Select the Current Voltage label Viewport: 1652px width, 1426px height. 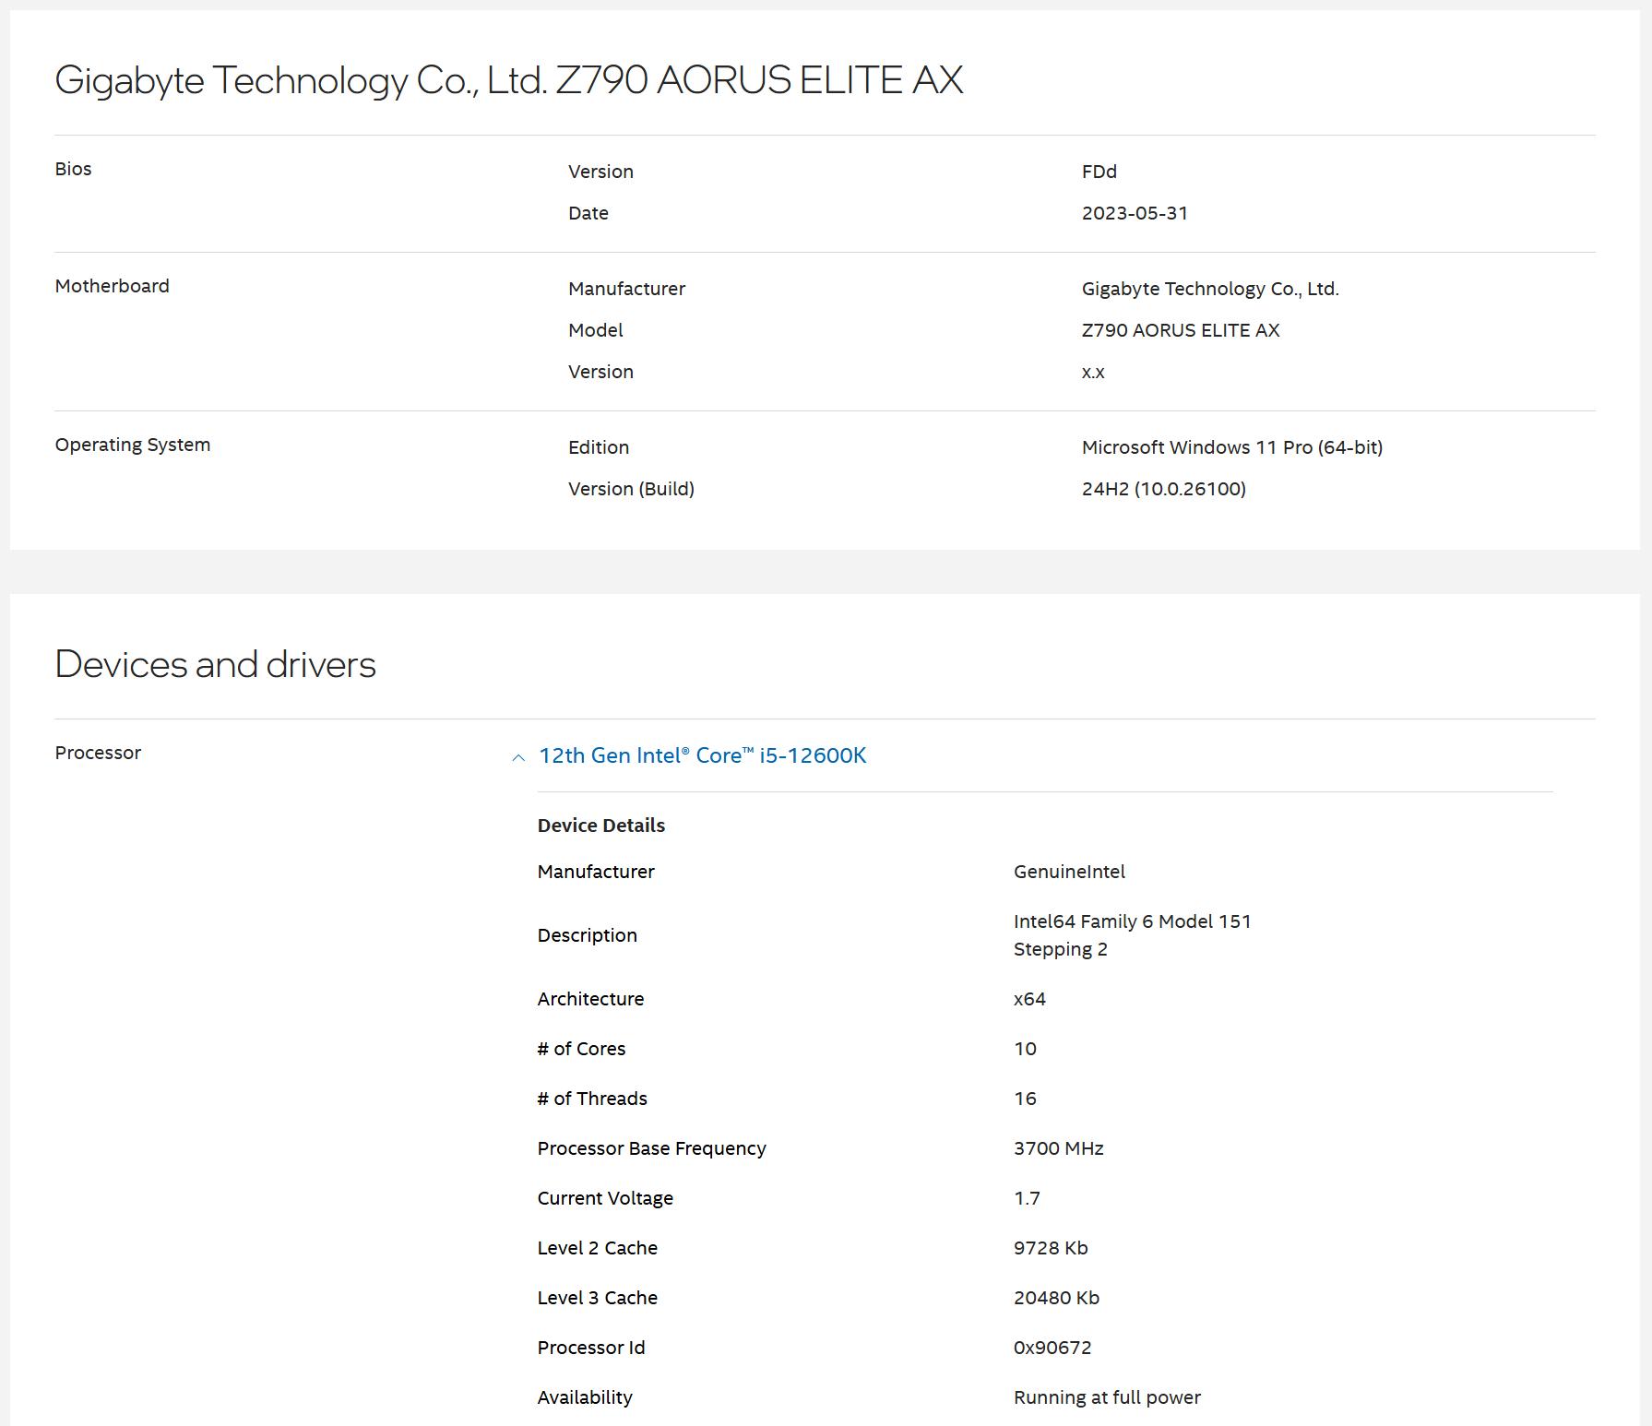point(605,1199)
